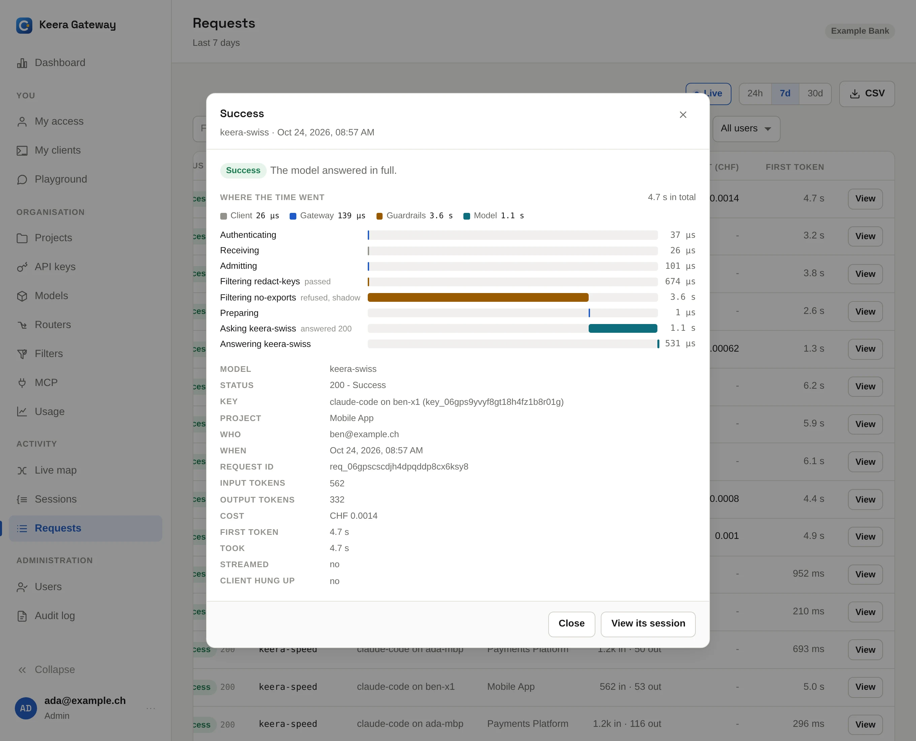The image size is (916, 741).
Task: Open Requests in the sidebar
Action: tap(85, 528)
